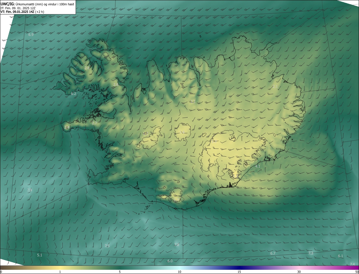Click the 6.7 value label on the map
359x274 pixels.
[273, 253]
